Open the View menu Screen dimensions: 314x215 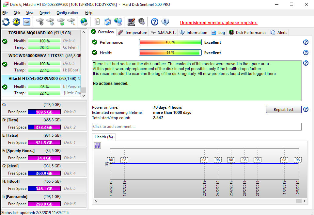(30, 13)
